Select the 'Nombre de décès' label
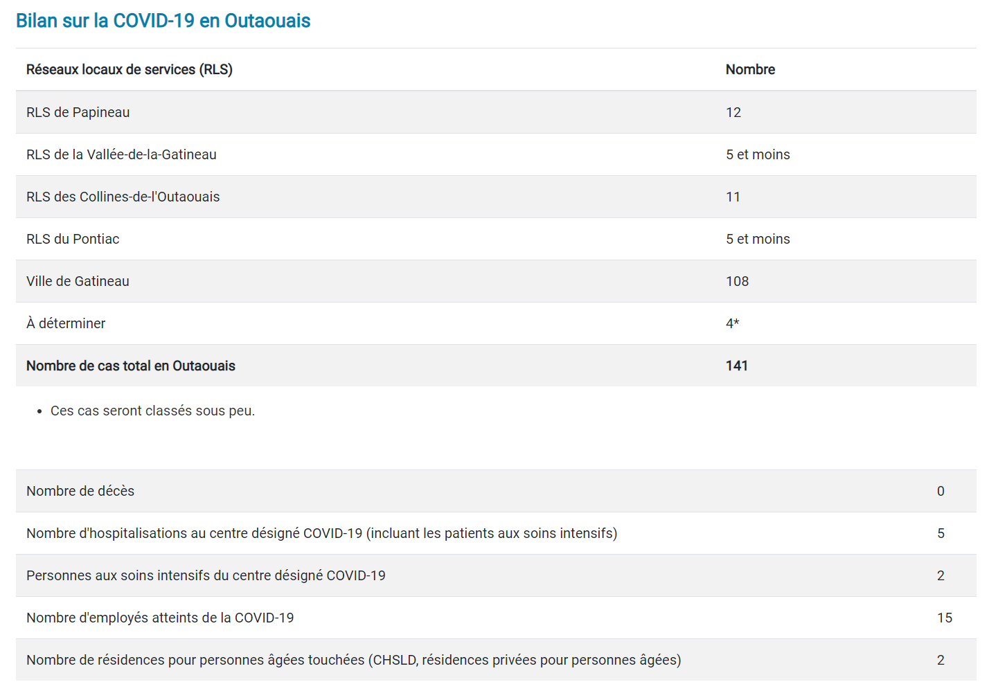 [80, 491]
